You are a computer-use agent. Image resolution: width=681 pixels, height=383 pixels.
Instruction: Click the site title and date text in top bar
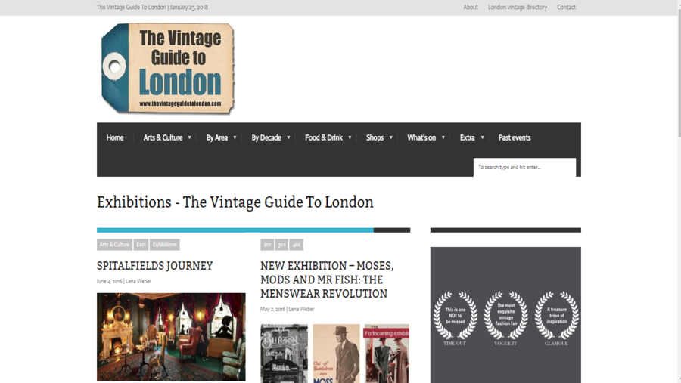[x=152, y=7]
